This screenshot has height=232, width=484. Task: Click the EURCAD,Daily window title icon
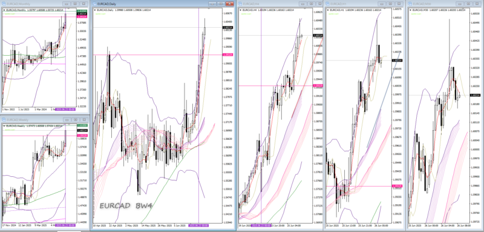pos(94,4)
